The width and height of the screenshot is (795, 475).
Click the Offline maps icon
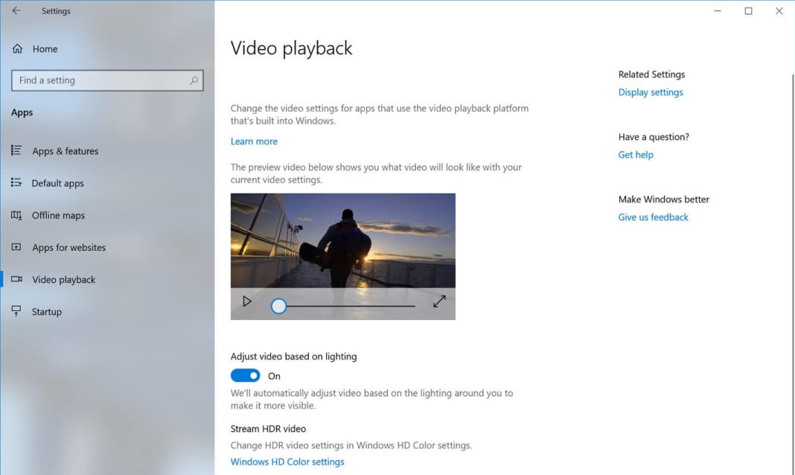point(16,215)
